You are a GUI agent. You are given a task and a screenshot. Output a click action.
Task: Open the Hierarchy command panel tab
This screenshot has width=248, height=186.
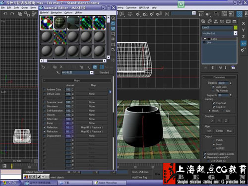point(216,21)
